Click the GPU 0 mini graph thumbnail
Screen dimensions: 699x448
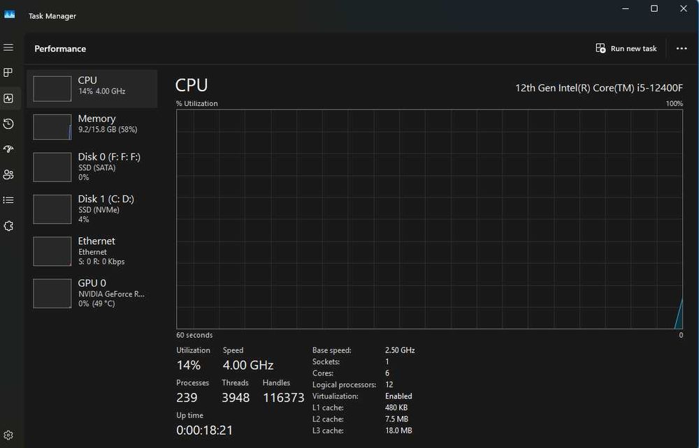click(x=52, y=293)
